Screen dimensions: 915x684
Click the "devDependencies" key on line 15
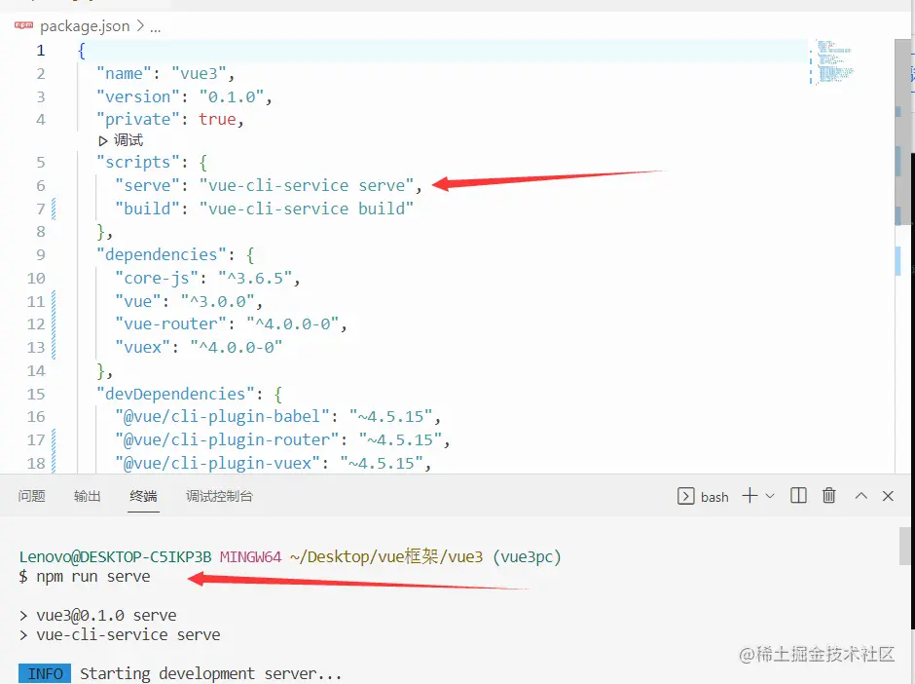(x=175, y=394)
